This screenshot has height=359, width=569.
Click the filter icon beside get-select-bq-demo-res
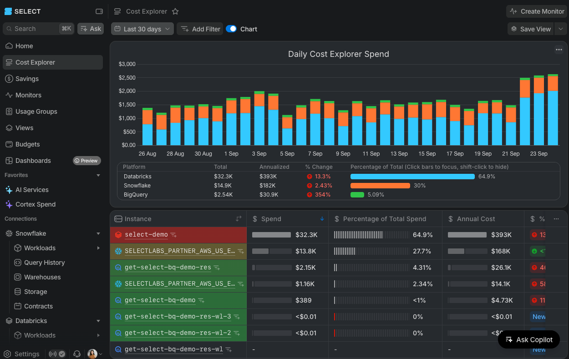click(x=217, y=268)
